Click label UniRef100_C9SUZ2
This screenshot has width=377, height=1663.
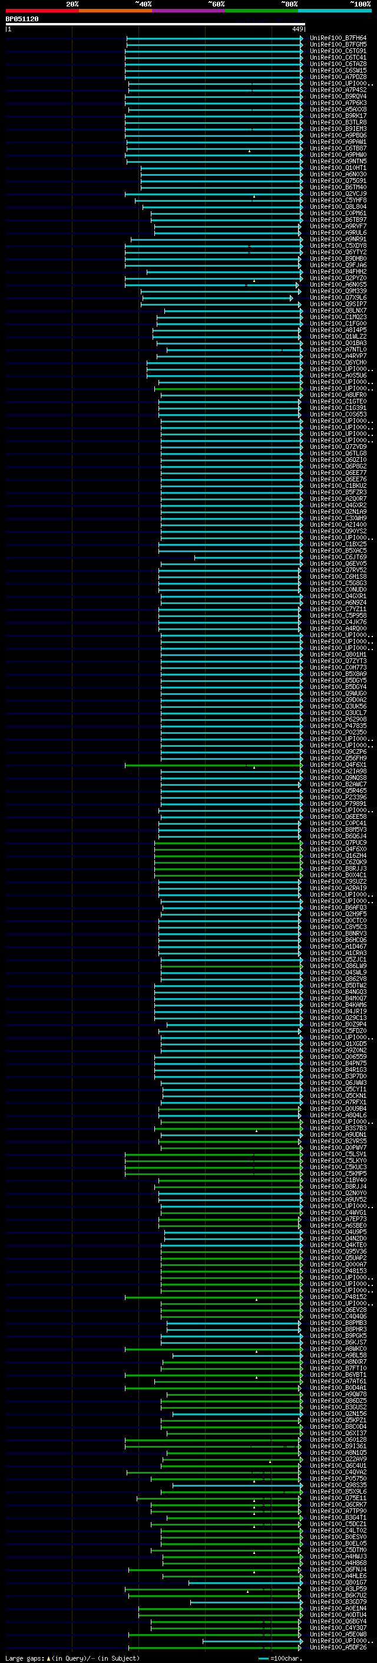click(338, 881)
